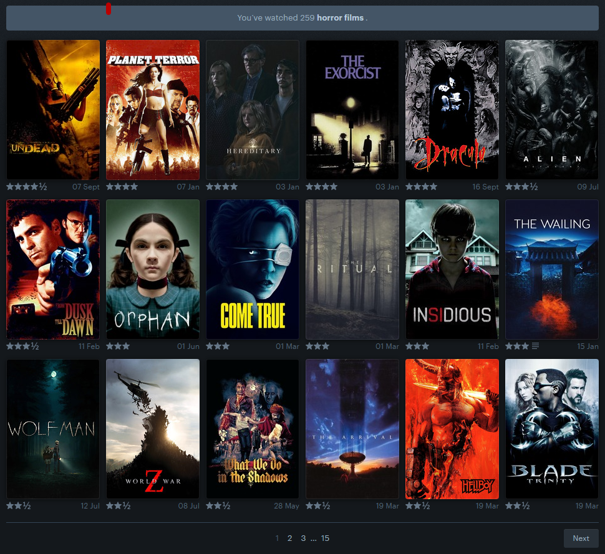Screen dimensions: 605x554
Task: Open the Orphan poster
Action: (153, 269)
